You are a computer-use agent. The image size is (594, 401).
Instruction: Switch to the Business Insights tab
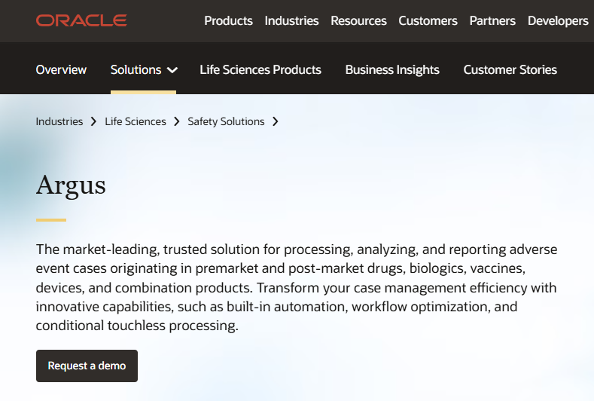tap(392, 69)
